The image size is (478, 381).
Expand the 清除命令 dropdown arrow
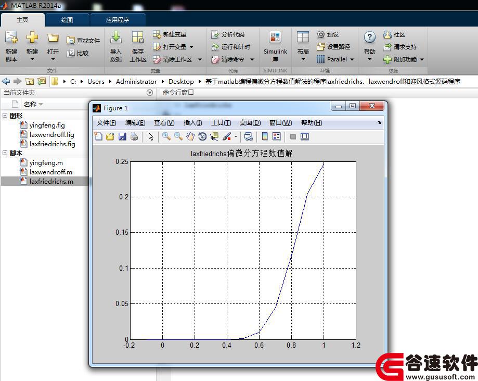(252, 59)
